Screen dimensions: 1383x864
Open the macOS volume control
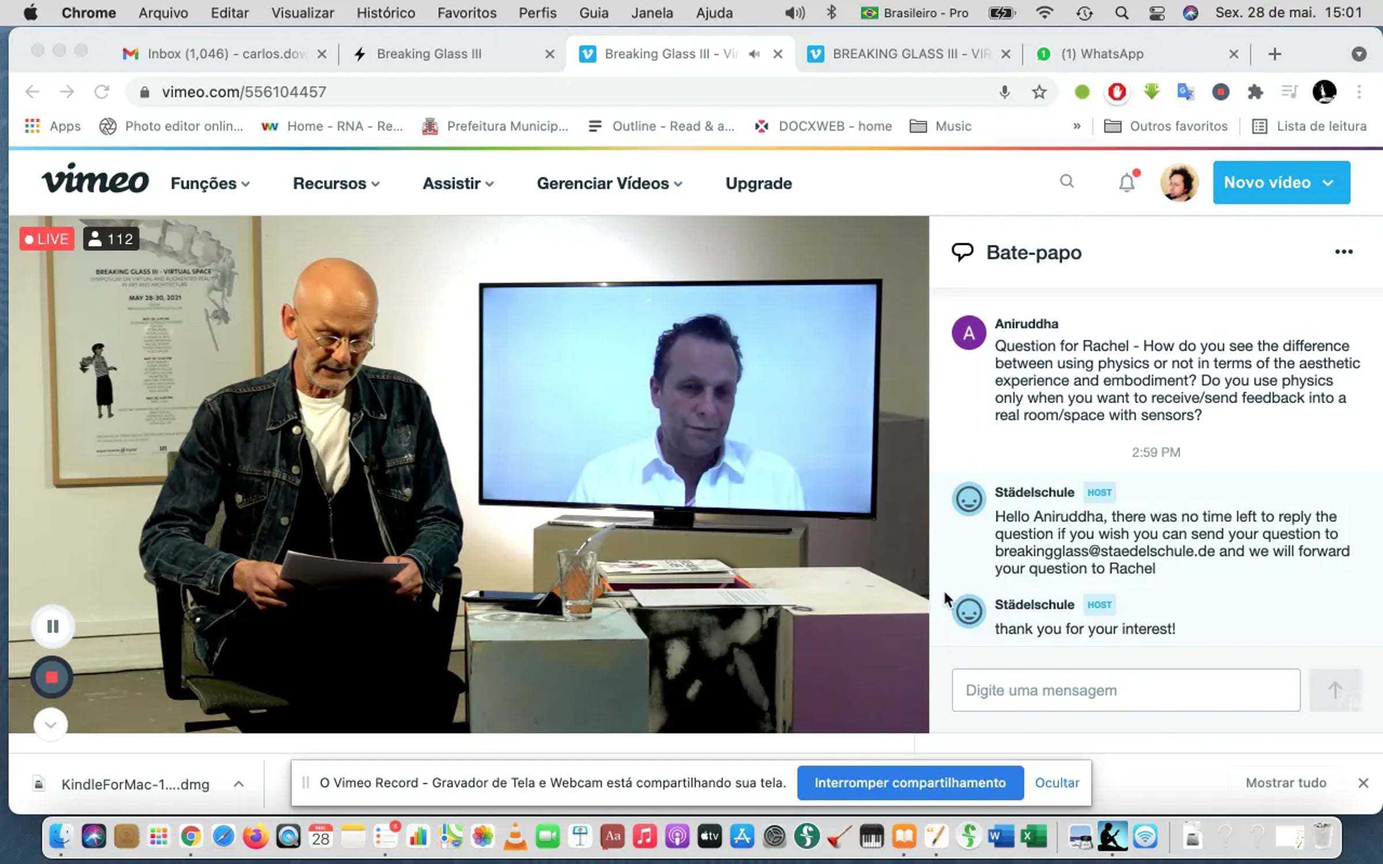pyautogui.click(x=794, y=13)
